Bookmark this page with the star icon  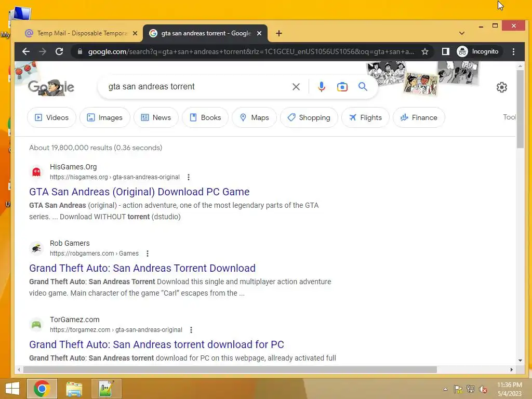click(x=425, y=51)
